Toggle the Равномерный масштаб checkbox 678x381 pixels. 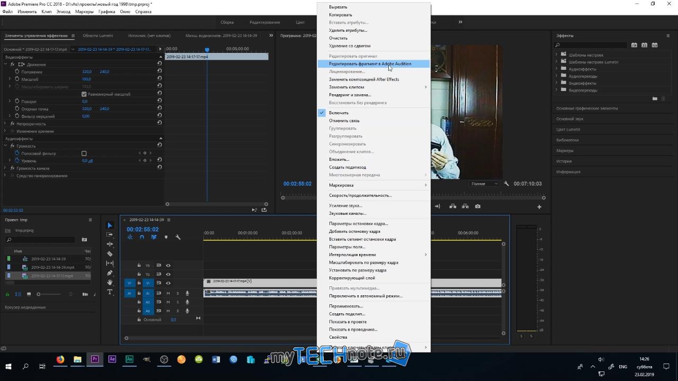(84, 94)
